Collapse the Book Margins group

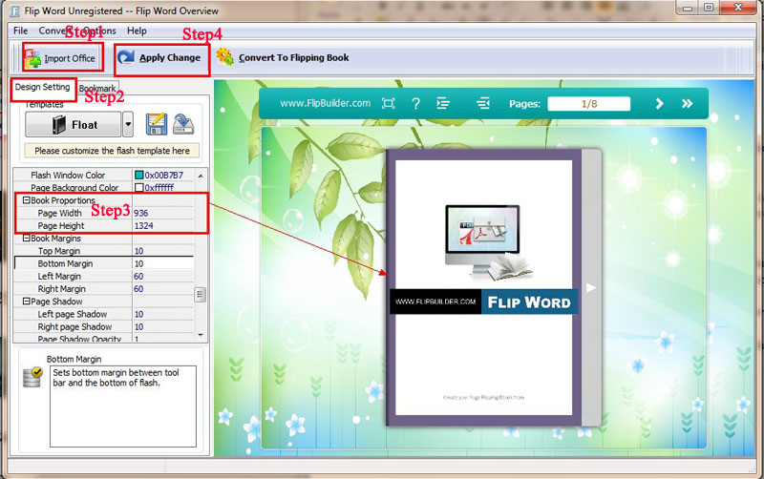click(x=27, y=238)
